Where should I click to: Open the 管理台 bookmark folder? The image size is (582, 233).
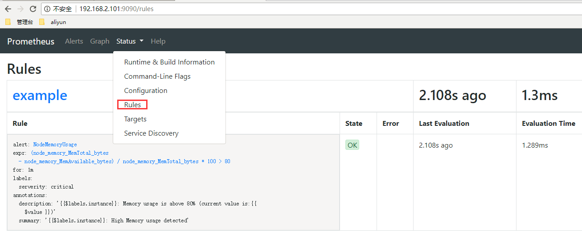point(20,22)
